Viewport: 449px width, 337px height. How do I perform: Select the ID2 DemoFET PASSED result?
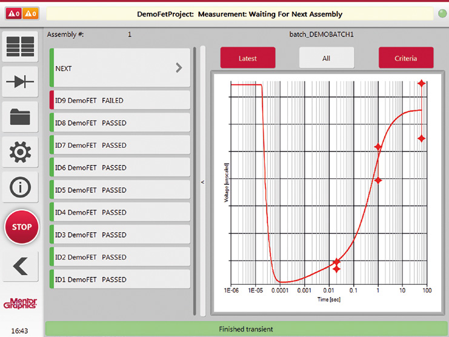[x=120, y=256]
